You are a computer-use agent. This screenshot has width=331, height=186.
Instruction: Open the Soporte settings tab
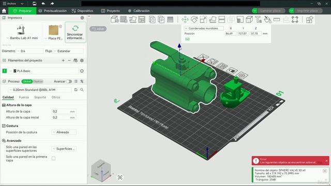(x=40, y=98)
